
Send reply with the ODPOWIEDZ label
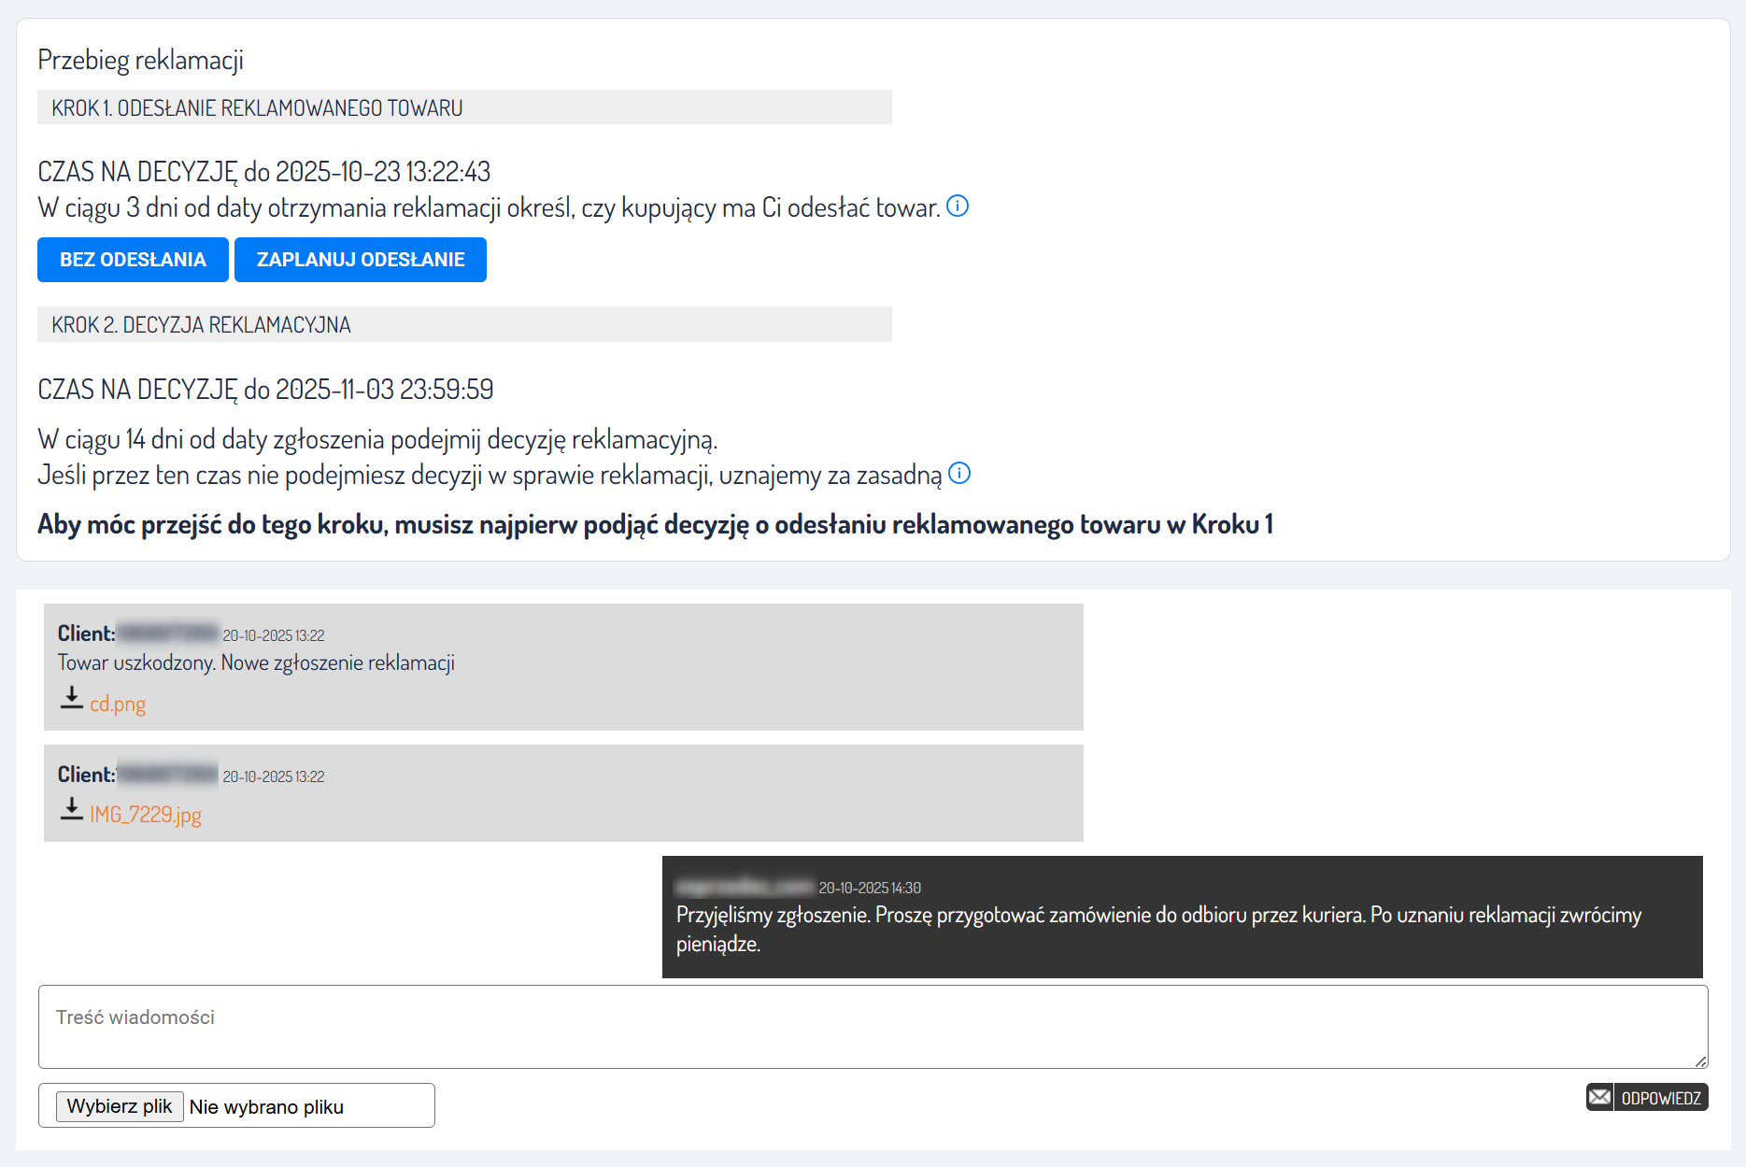click(x=1660, y=1098)
